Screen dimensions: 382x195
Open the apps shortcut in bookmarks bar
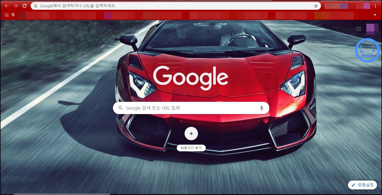9,15
